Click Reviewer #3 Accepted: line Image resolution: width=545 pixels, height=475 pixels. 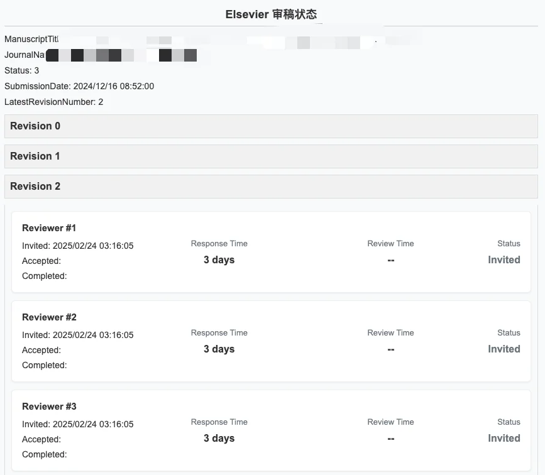tap(41, 440)
